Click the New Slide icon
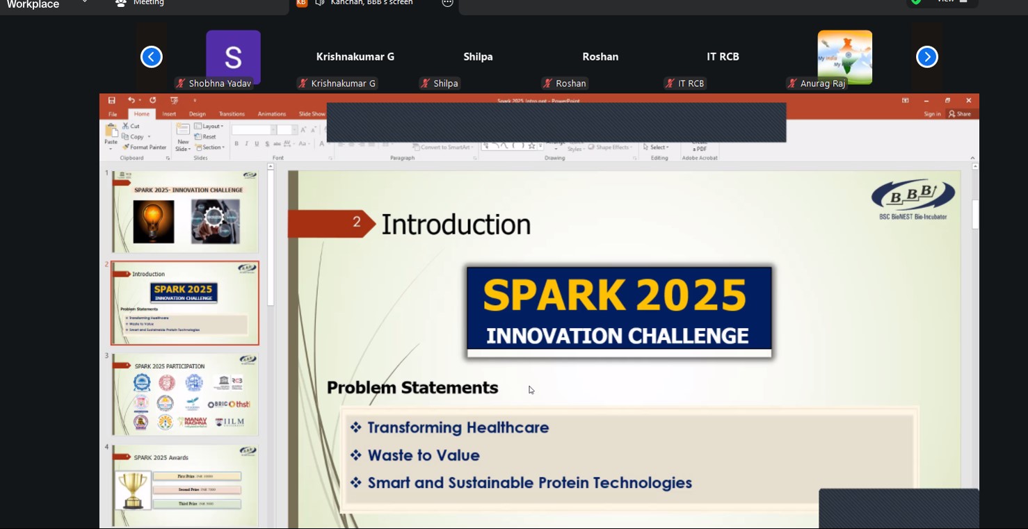 click(183, 130)
